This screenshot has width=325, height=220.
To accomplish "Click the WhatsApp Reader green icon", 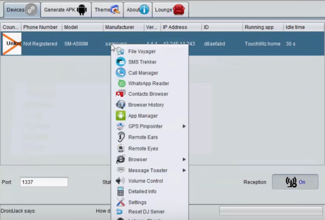I will (x=122, y=83).
